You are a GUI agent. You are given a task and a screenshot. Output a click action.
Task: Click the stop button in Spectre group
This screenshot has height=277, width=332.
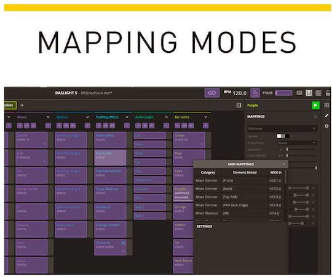[59, 125]
